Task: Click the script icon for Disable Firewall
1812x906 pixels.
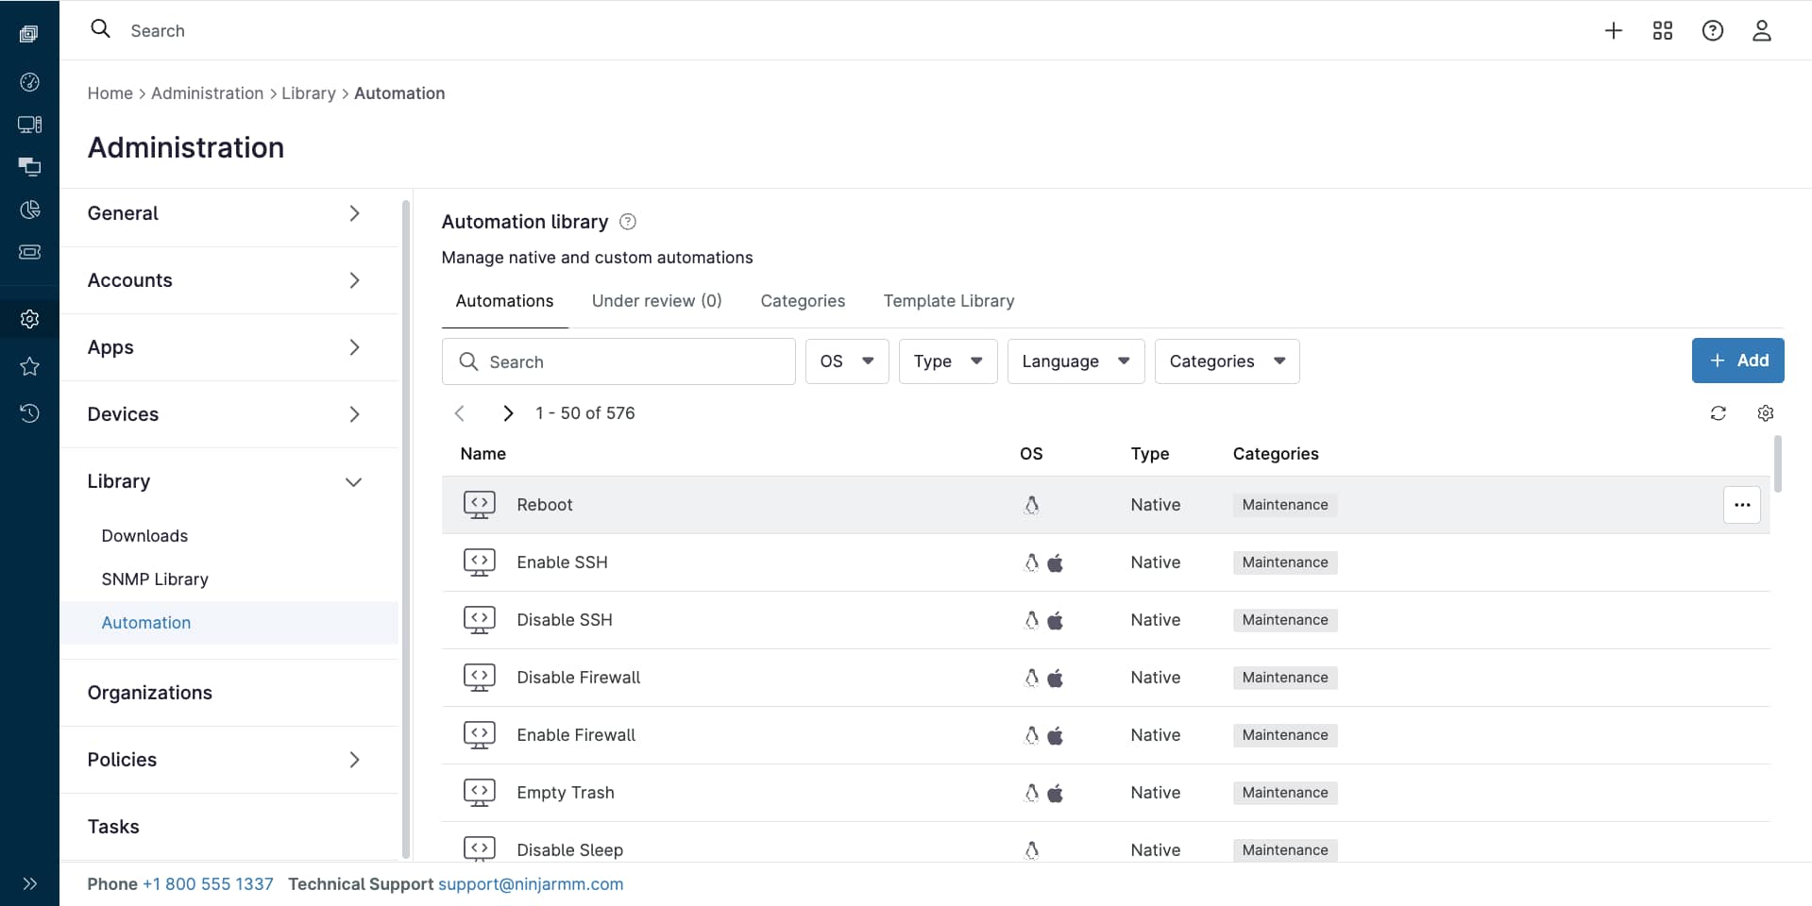Action: (x=480, y=678)
